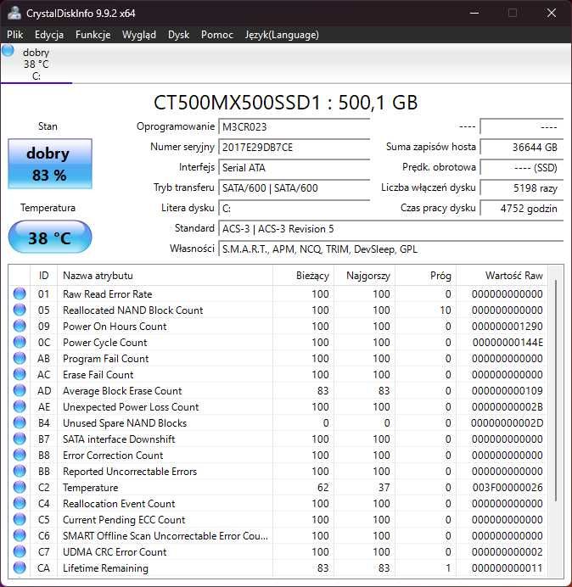Open the Pomoc menu

point(217,35)
